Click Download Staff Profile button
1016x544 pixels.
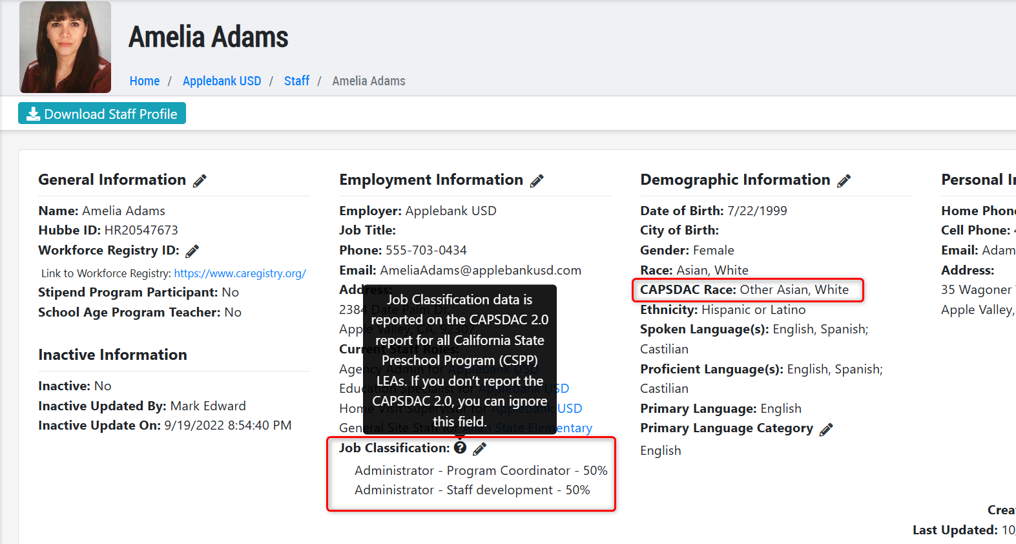(102, 114)
